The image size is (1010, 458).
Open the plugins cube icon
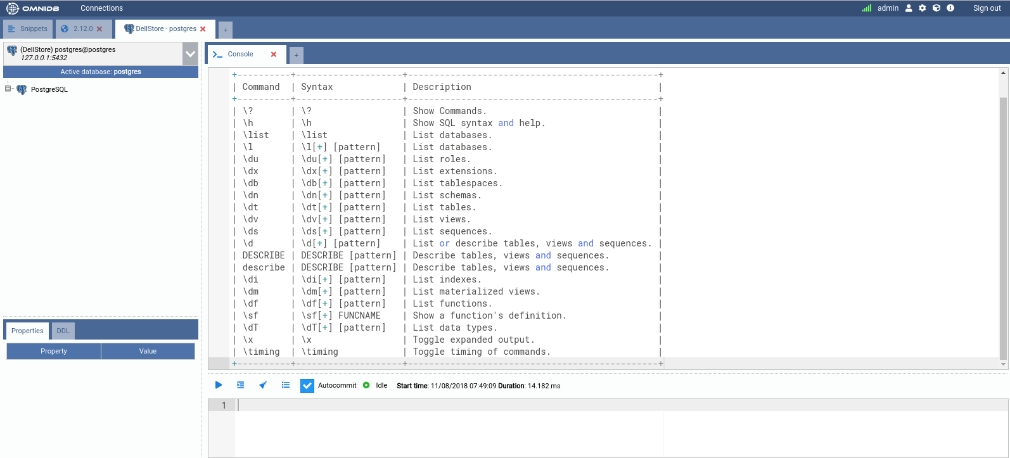coord(936,8)
